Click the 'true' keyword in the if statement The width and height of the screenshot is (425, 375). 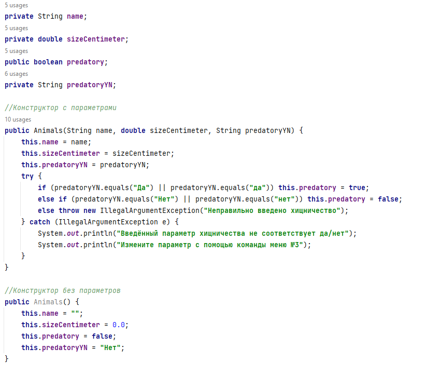pyautogui.click(x=357, y=187)
